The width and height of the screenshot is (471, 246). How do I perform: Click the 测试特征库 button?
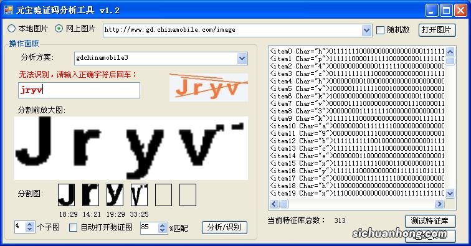tap(430, 221)
